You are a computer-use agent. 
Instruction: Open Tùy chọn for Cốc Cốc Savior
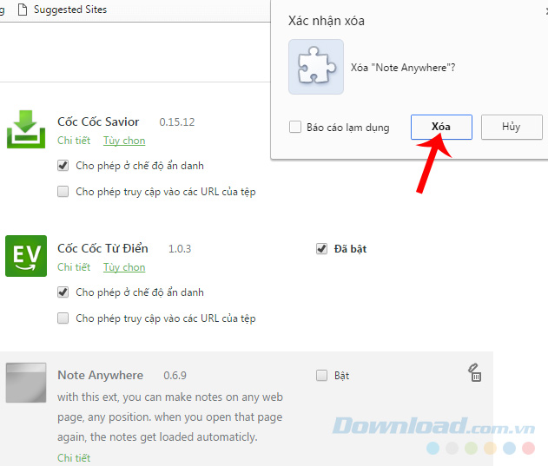point(124,141)
